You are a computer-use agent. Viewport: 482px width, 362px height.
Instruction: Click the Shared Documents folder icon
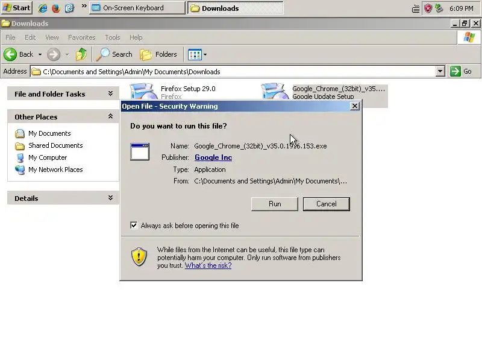point(20,145)
